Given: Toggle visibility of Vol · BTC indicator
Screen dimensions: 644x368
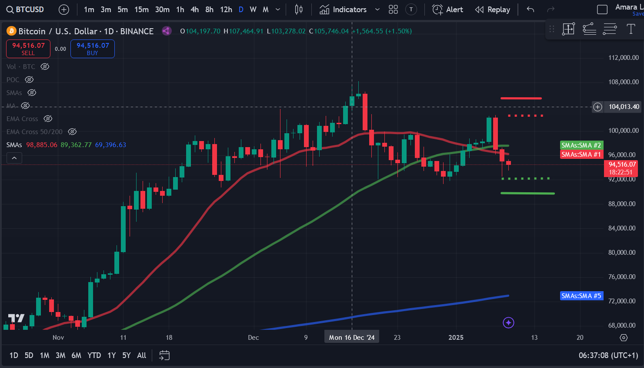Looking at the screenshot, I should [x=45, y=66].
